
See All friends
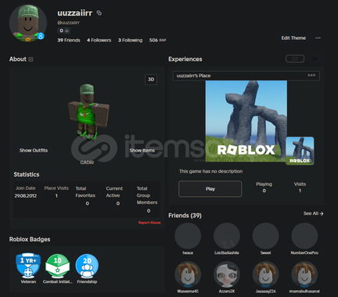coord(313,213)
